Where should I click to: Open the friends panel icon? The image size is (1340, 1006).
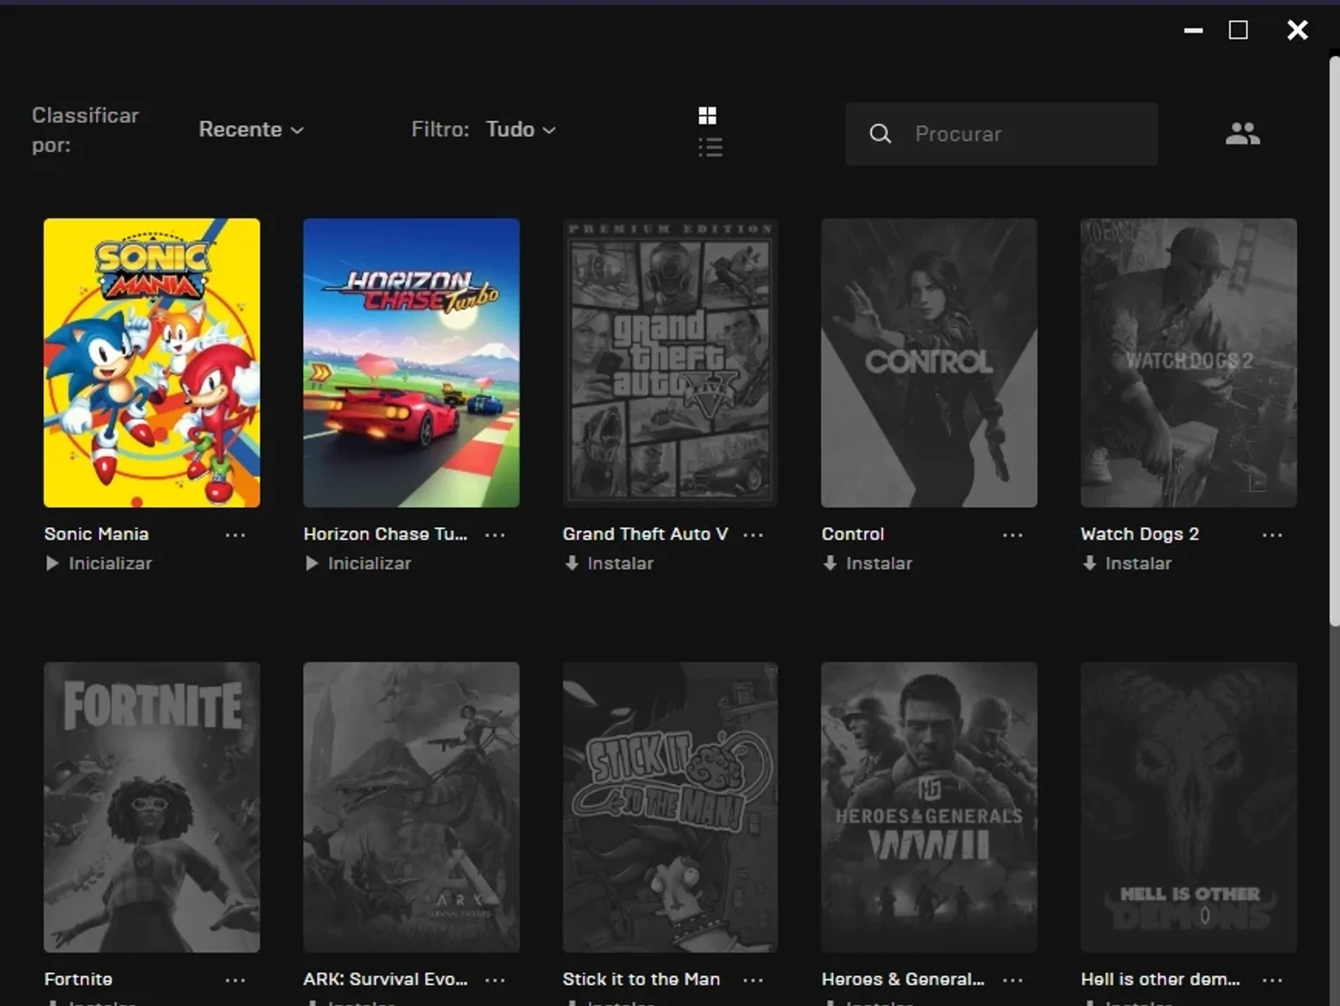point(1242,133)
